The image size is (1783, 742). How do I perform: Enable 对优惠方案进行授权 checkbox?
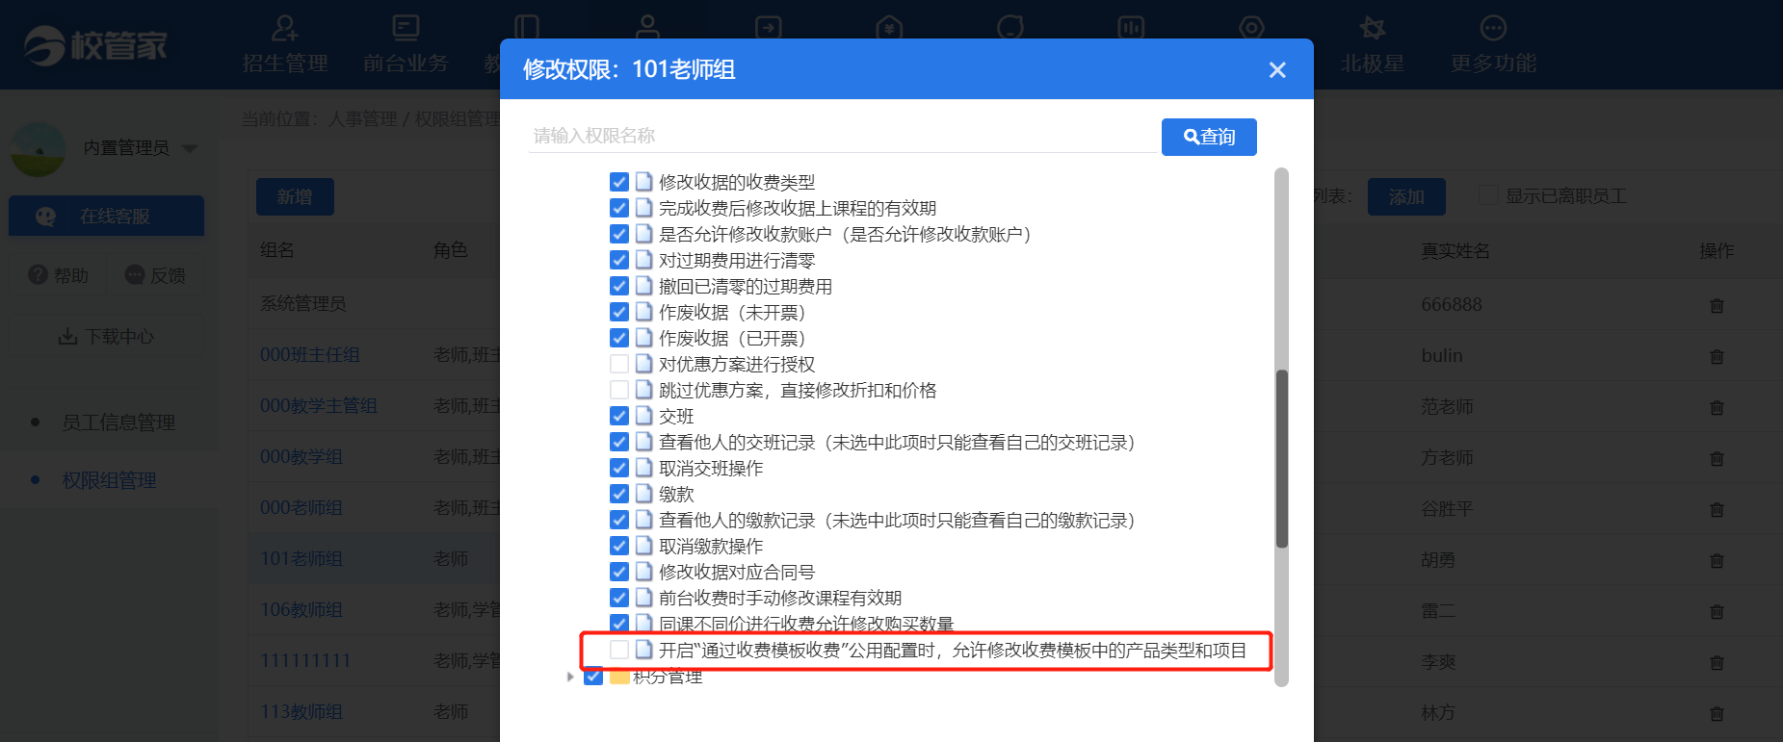[619, 364]
